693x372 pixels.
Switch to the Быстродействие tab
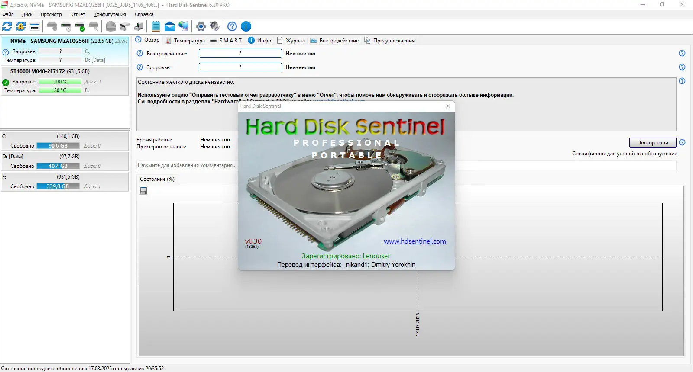[334, 41]
